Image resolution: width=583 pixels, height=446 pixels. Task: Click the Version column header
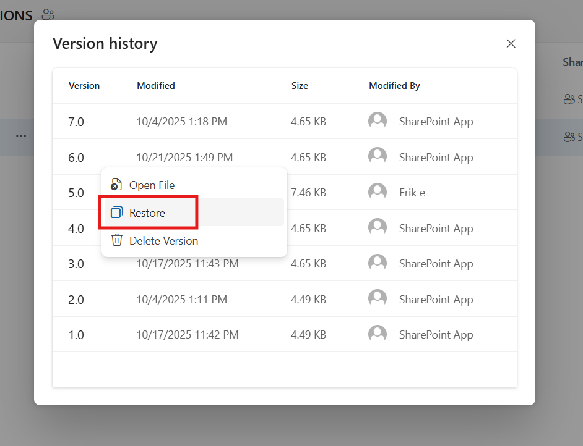(x=84, y=86)
